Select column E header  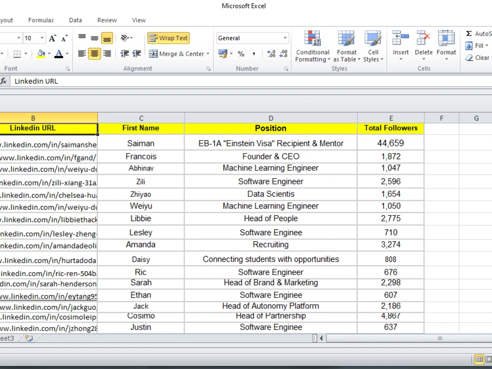[x=391, y=118]
